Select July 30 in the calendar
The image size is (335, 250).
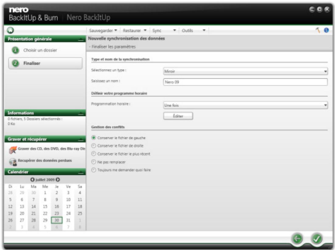point(57,220)
